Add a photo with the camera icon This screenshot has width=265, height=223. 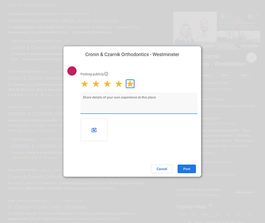[94, 130]
